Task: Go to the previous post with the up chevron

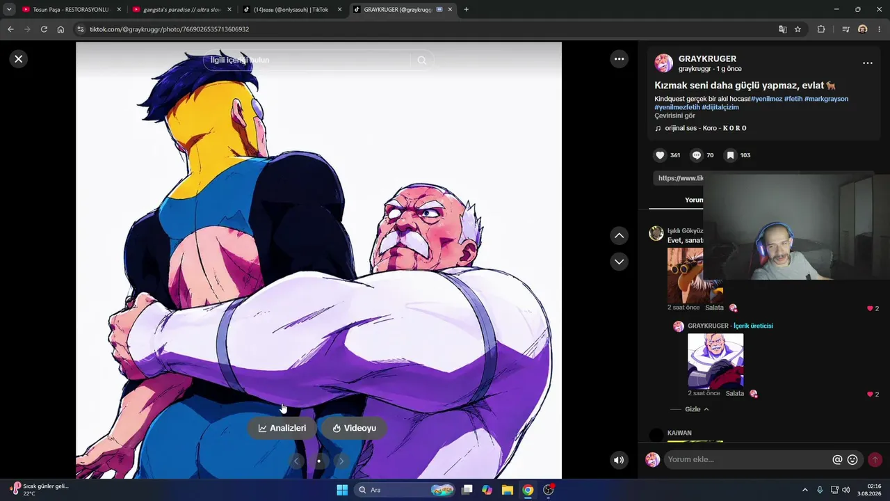Action: [620, 236]
